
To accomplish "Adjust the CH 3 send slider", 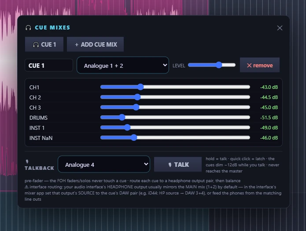I will coord(175,107).
